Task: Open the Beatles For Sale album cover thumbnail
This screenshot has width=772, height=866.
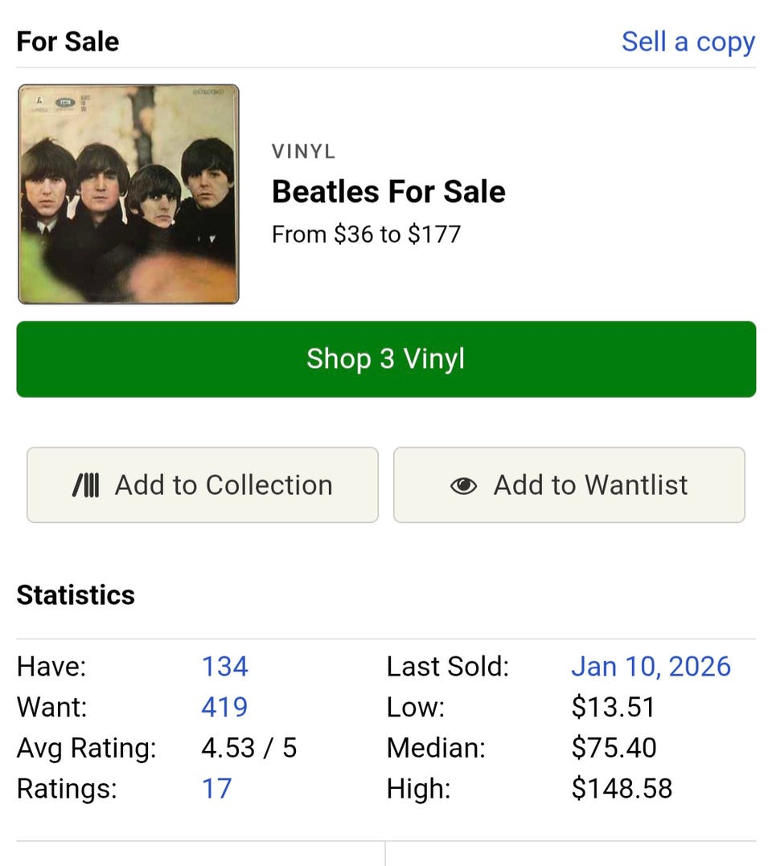Action: [129, 194]
